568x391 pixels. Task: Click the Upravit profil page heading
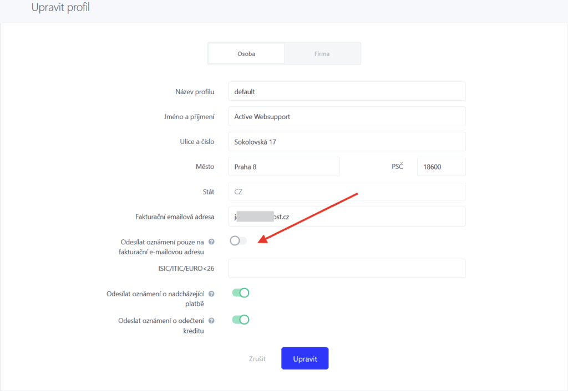[60, 7]
